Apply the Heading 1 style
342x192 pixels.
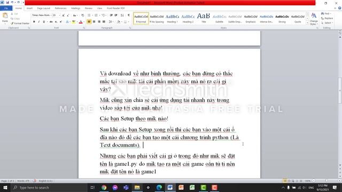coord(172,19)
